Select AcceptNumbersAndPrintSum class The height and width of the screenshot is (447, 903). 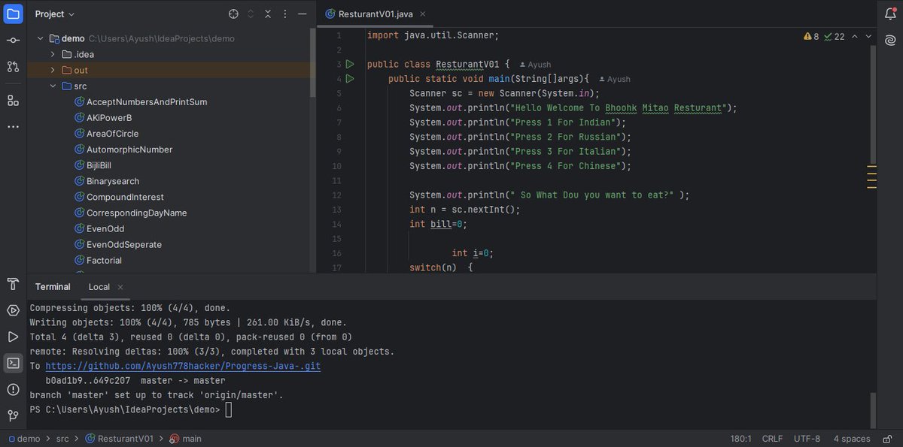tap(140, 101)
